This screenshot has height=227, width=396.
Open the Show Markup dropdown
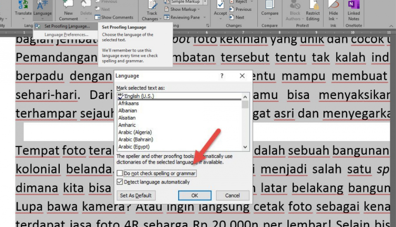coord(182,9)
